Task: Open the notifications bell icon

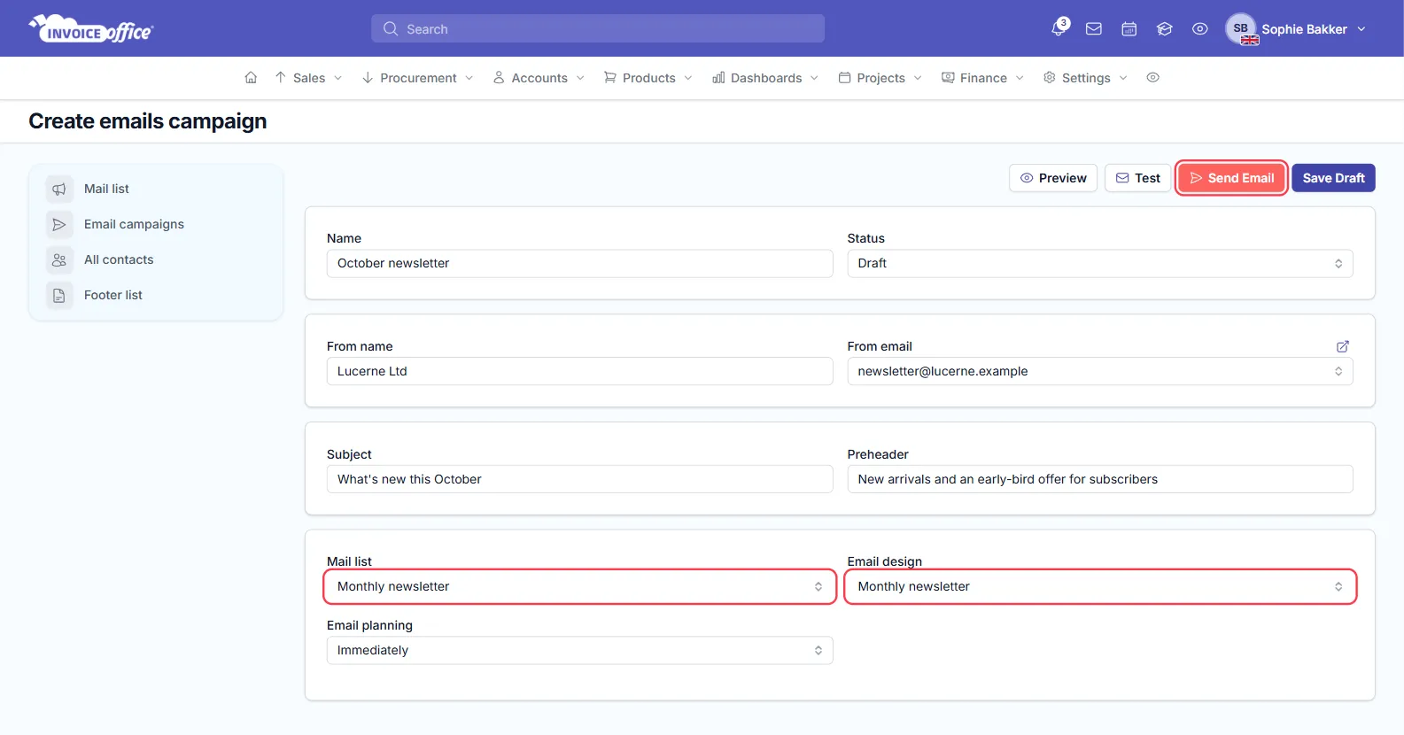Action: pos(1059,29)
